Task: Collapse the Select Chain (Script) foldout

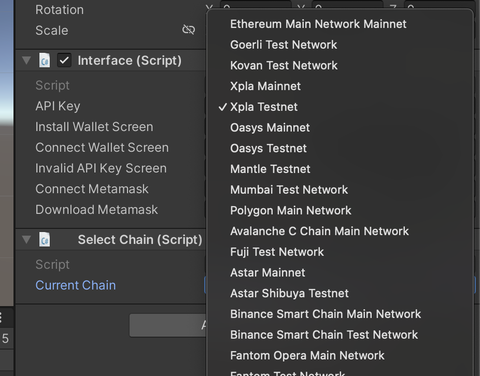Action: tap(26, 240)
